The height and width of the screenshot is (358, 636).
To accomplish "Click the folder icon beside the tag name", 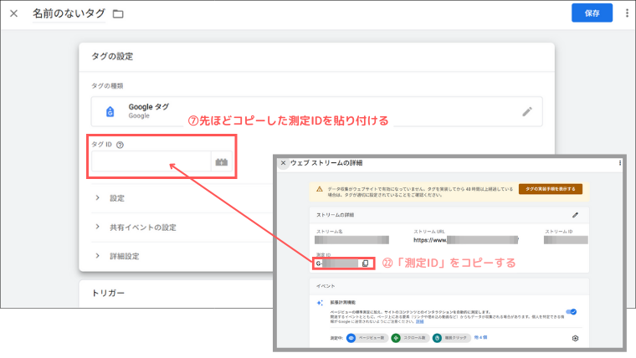I will point(118,13).
